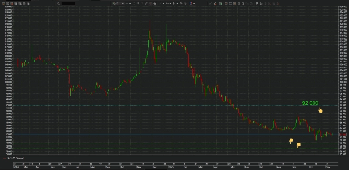Click the zoom out magnifier icon
Screen dimensions: 349x170
pyautogui.click(x=142, y=3)
